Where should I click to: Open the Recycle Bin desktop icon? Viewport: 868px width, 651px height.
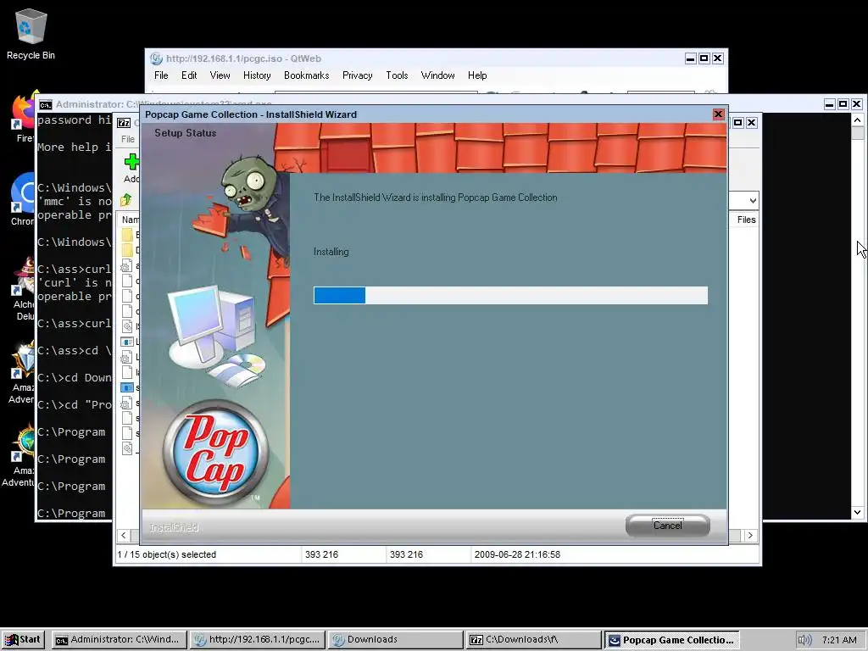[31, 34]
